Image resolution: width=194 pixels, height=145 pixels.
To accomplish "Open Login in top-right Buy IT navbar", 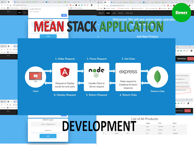I will click(114, 13).
